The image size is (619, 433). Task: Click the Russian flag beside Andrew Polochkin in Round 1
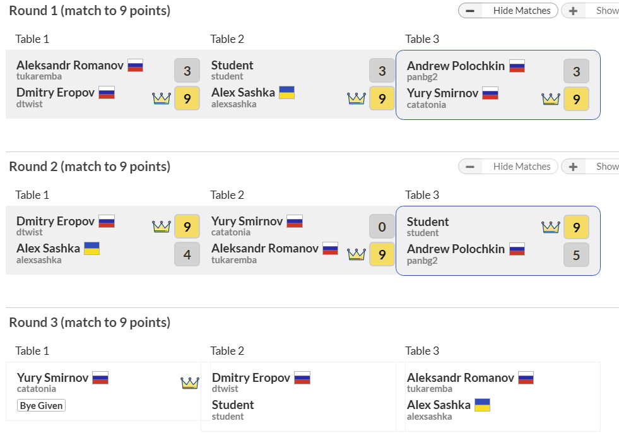click(517, 66)
